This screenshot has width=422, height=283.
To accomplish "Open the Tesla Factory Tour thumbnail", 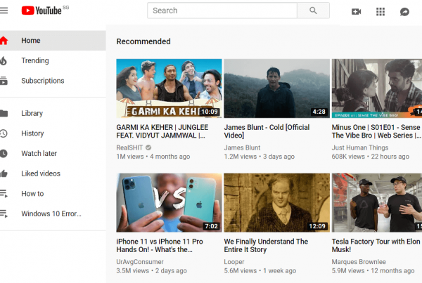I will pyautogui.click(x=377, y=203).
